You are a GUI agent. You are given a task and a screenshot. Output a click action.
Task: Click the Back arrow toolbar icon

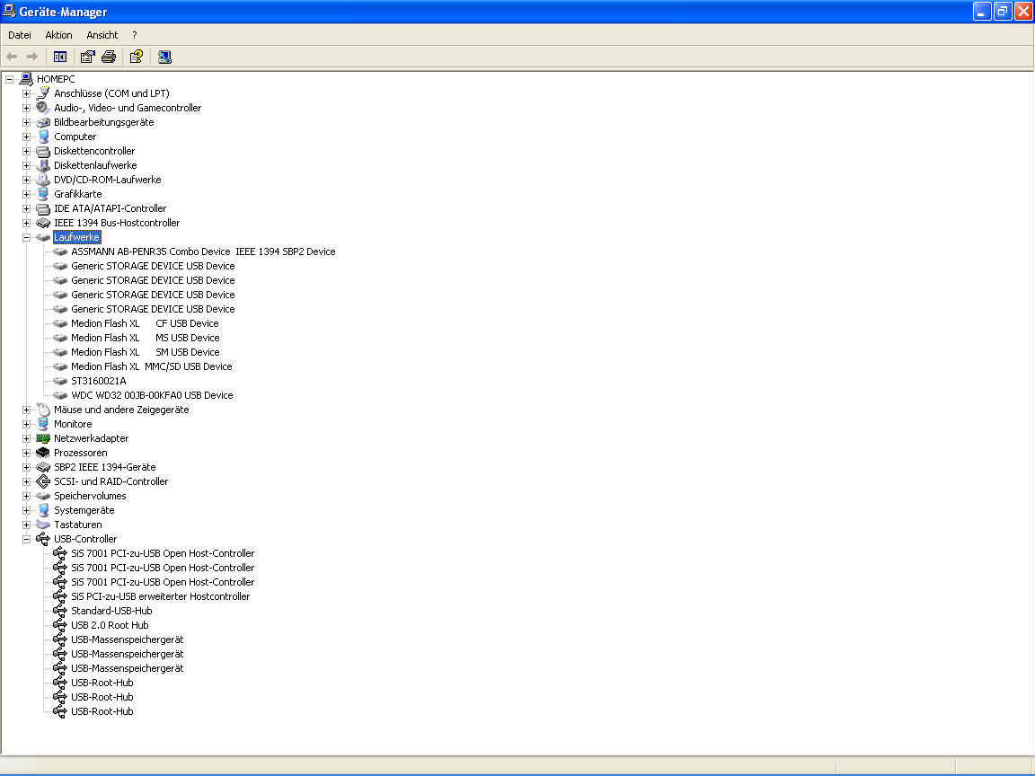pos(12,57)
